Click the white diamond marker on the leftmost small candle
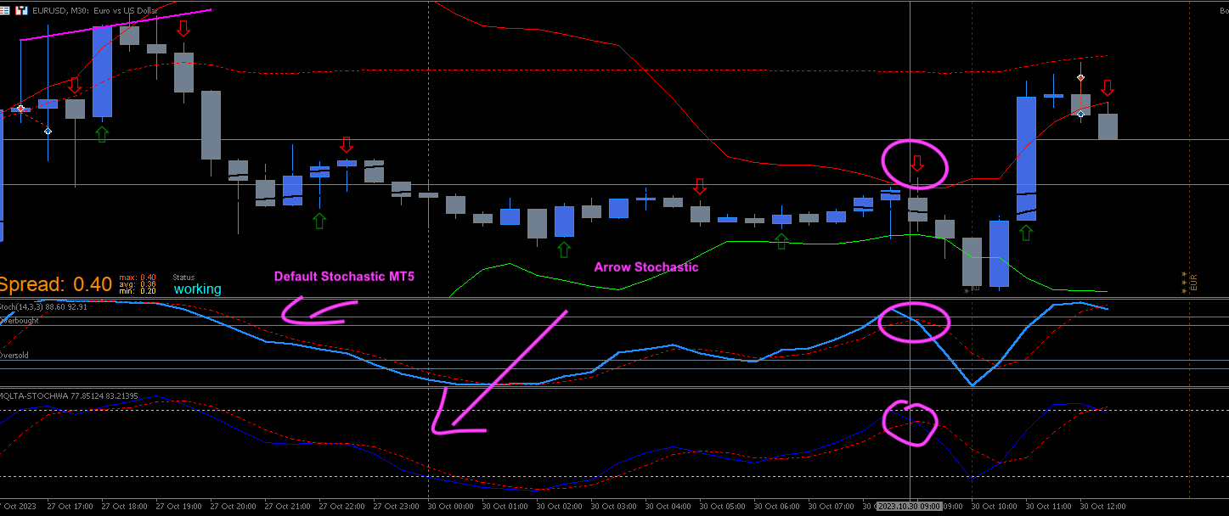Viewport: 1229px width, 516px height. (x=21, y=109)
